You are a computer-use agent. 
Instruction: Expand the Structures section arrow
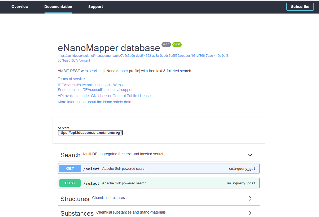coord(250,198)
